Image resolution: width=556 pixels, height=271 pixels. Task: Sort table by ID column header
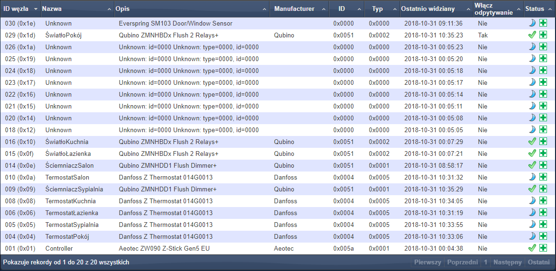point(346,9)
